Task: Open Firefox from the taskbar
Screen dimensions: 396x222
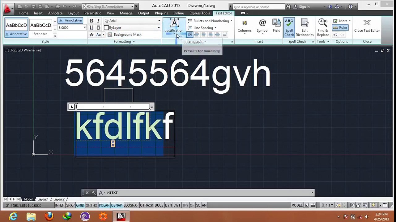Action: click(x=49, y=217)
